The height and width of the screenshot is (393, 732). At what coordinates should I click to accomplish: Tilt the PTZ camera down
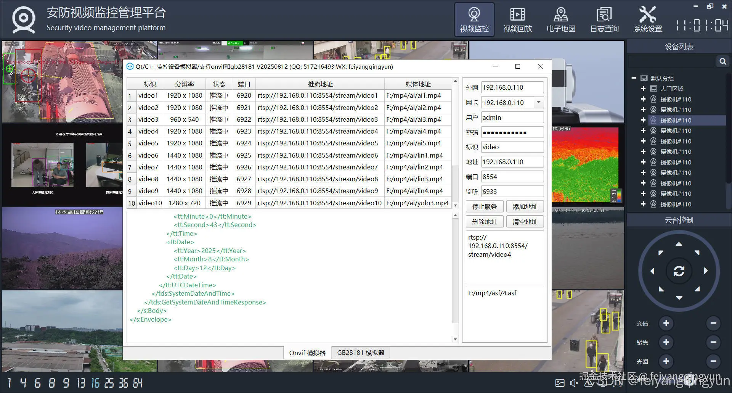point(679,298)
